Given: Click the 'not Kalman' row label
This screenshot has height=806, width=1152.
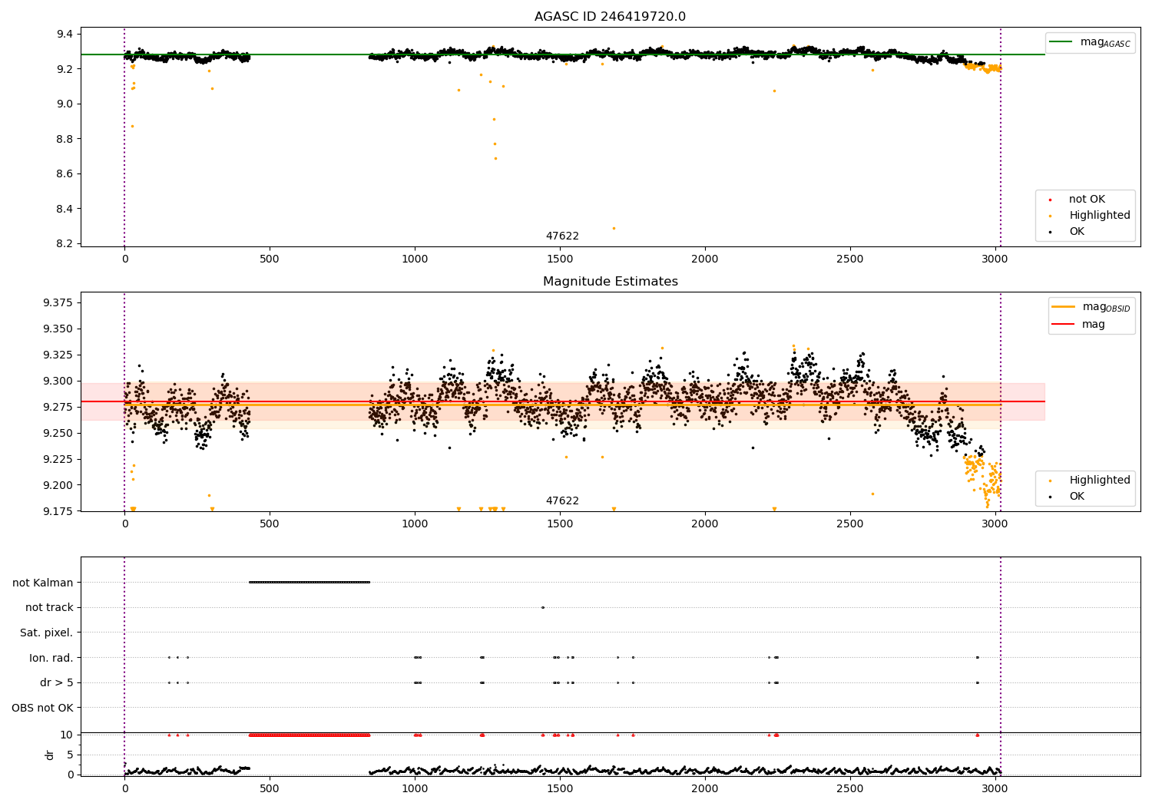Looking at the screenshot, I should pos(43,583).
